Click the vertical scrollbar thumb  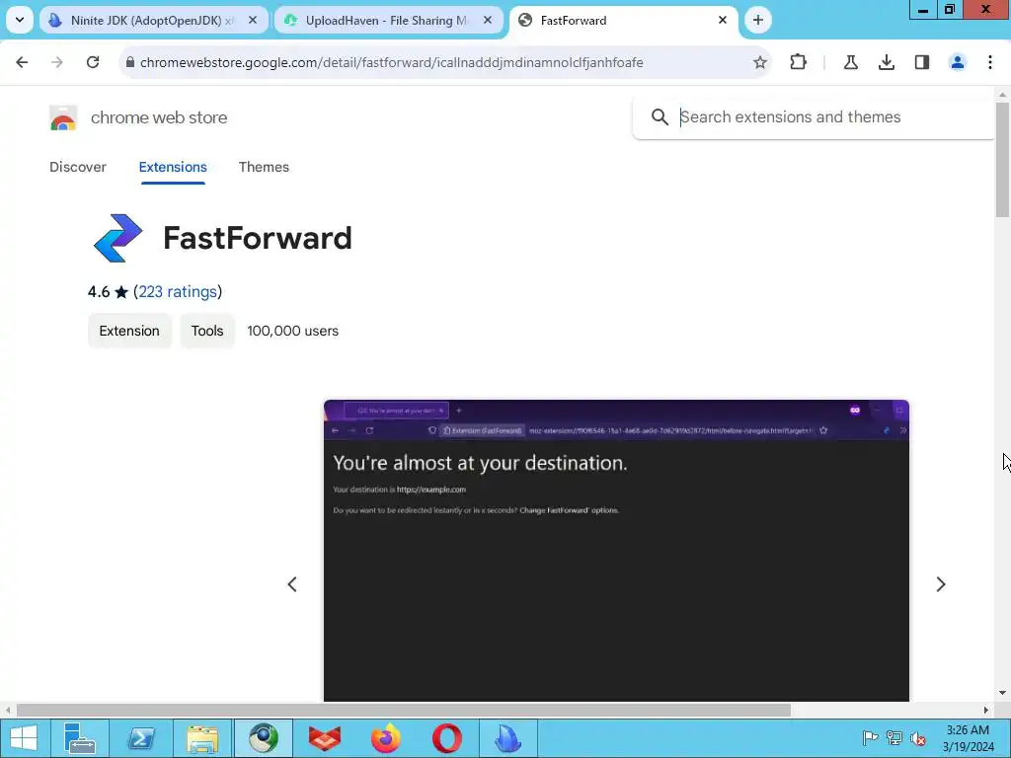click(x=1003, y=160)
